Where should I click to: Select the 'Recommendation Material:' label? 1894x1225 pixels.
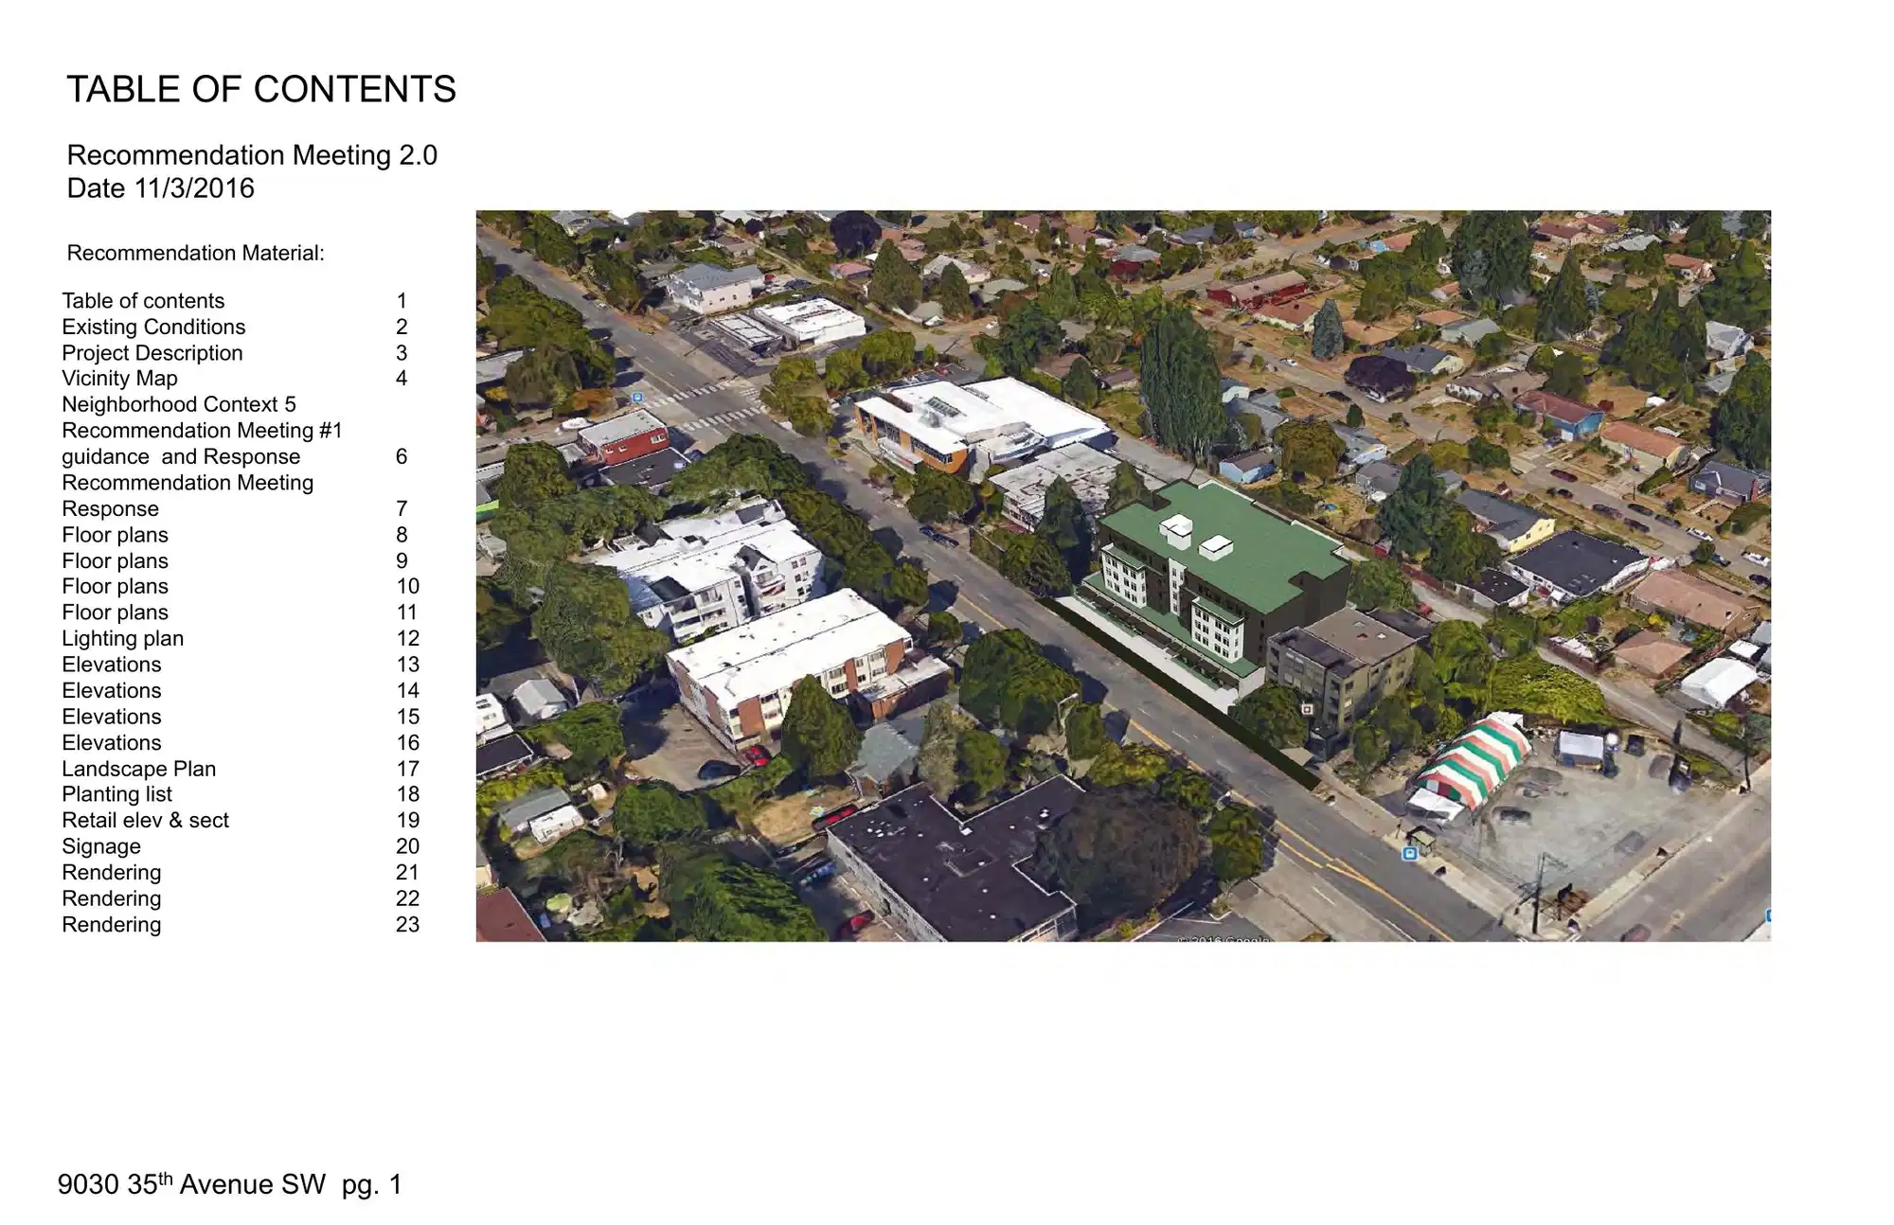(195, 254)
